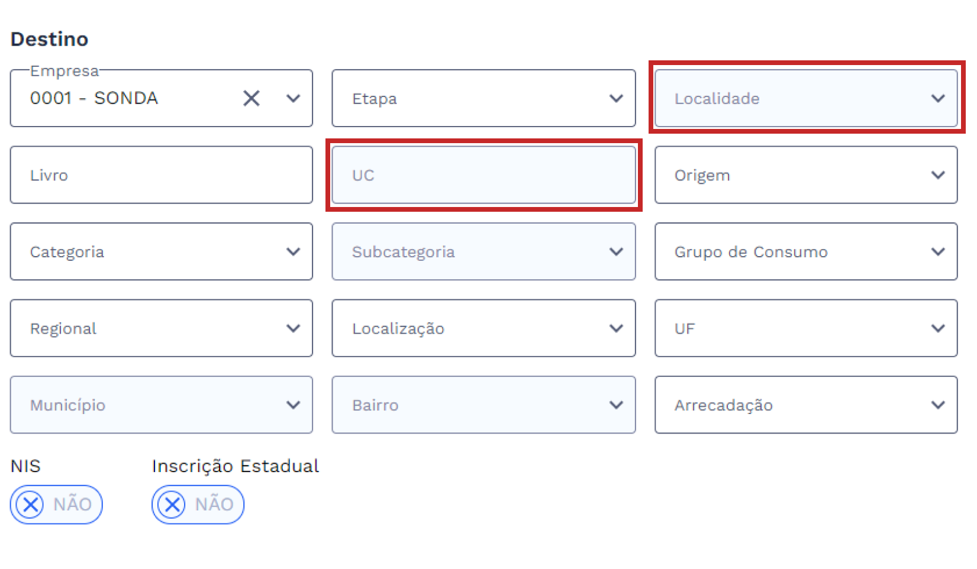
Task: Open the Arrecadação dropdown
Action: click(x=805, y=405)
